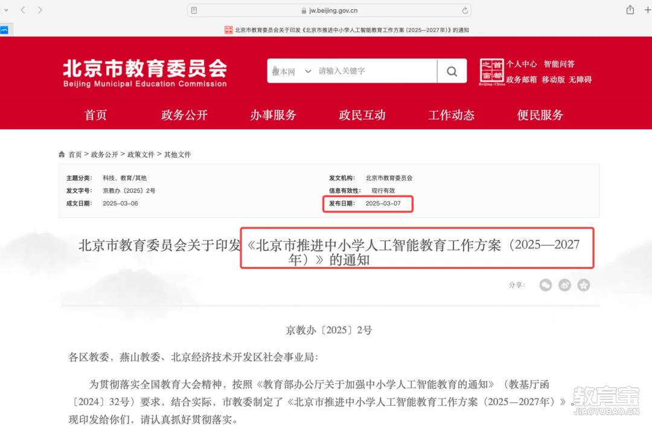Viewport: 652px width, 429px height.
Task: Click the 科技、教育/其他 topic category value
Action: pos(125,178)
